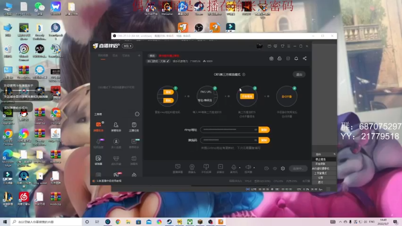Click the lower orange copy button in step 1
This screenshot has height=226, width=402.
click(168, 100)
